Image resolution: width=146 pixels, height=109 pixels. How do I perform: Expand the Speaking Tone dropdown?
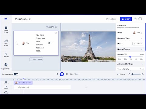pyautogui.click(x=130, y=38)
